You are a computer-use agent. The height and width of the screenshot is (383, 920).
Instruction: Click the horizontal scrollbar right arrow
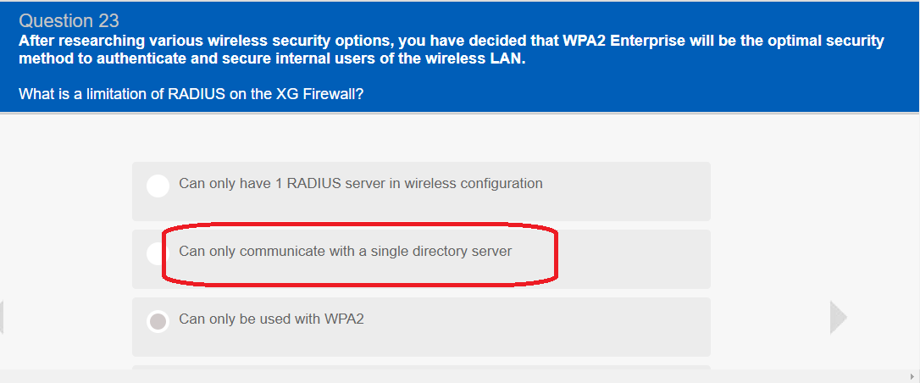pyautogui.click(x=912, y=376)
